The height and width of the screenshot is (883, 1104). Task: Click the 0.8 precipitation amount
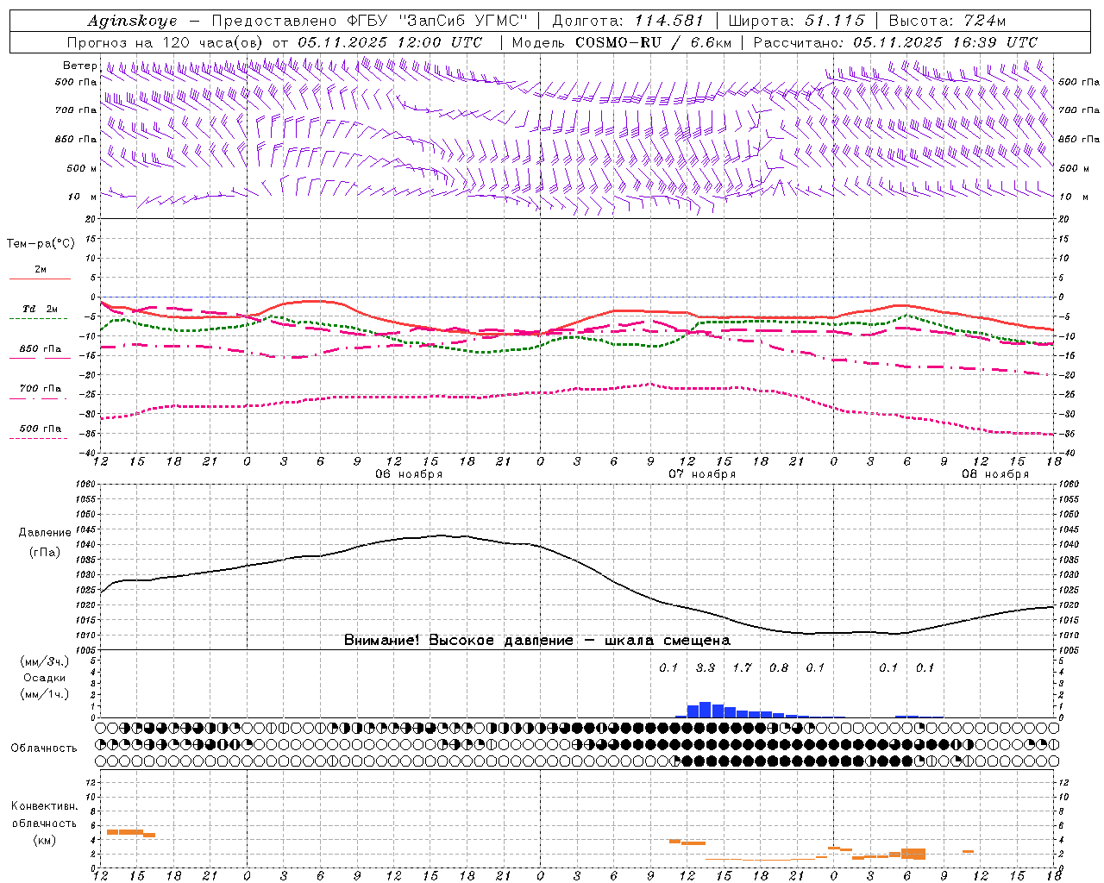[x=779, y=667]
